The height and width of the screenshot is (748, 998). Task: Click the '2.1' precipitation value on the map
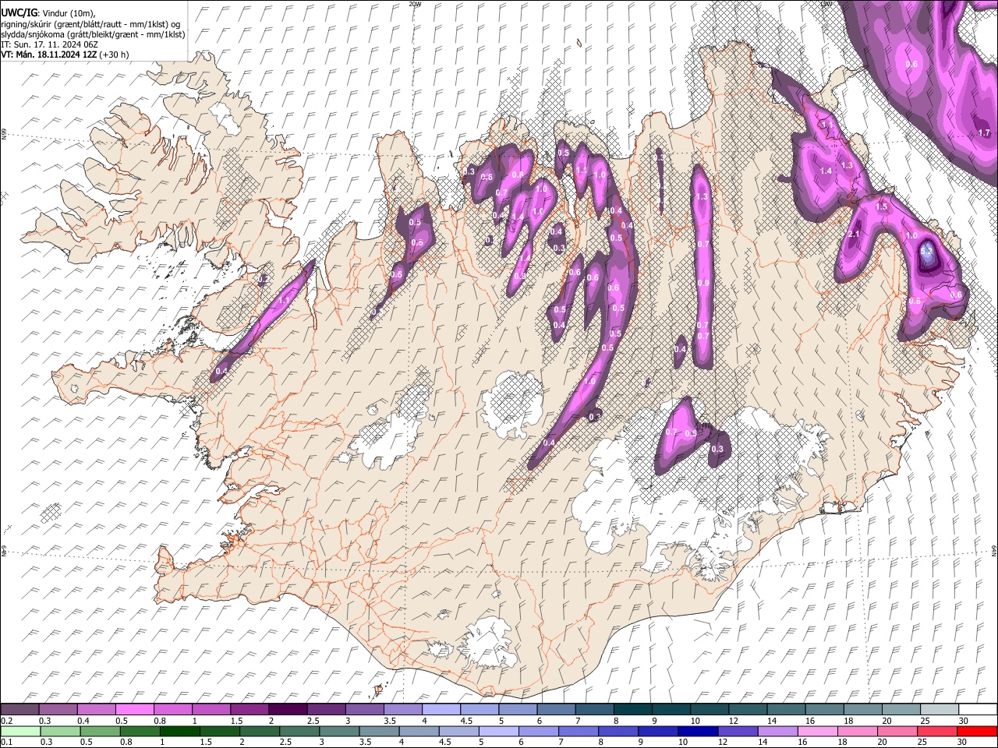853,235
